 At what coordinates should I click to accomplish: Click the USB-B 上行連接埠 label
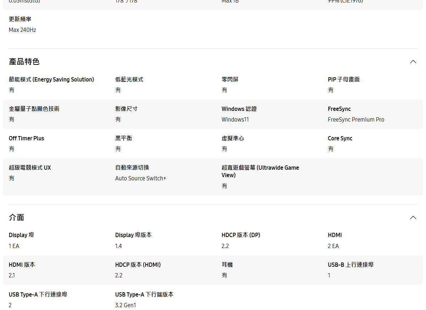pos(350,265)
